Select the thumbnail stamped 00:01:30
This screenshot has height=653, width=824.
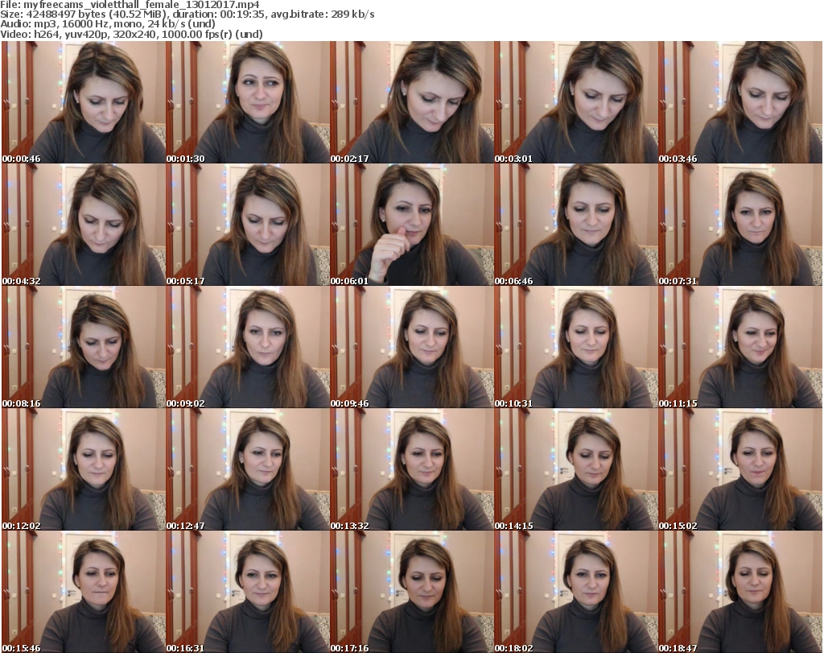(248, 102)
